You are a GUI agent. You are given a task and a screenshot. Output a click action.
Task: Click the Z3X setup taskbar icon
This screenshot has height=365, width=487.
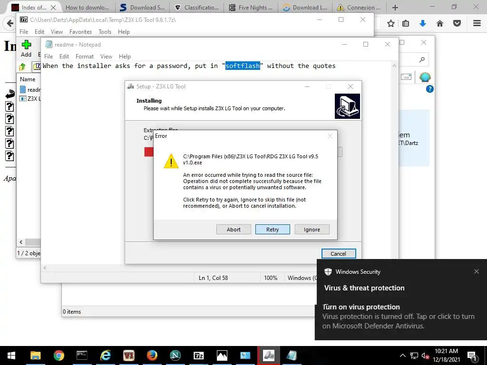pos(268,355)
